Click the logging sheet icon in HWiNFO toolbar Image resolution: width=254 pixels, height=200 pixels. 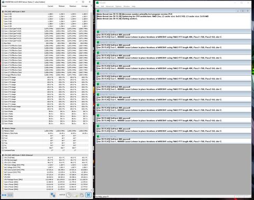point(75,195)
